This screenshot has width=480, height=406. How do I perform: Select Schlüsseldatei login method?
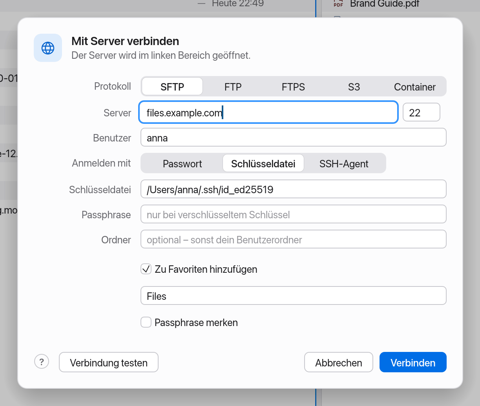click(x=263, y=163)
